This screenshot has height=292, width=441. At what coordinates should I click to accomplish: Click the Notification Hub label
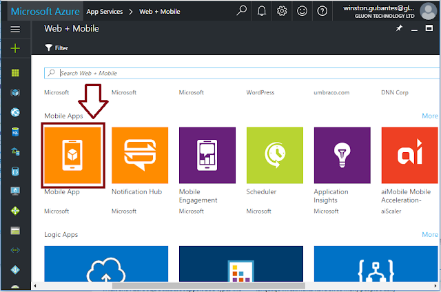(136, 191)
